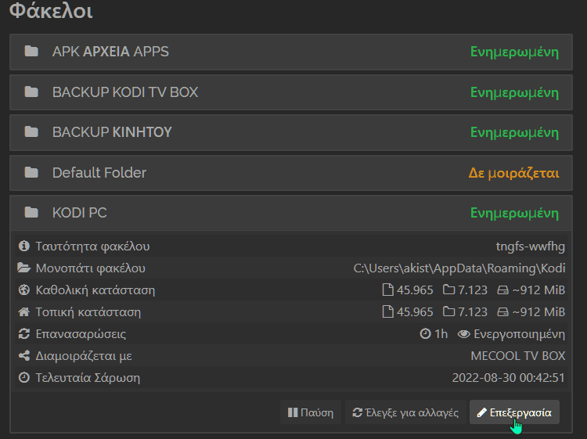Pause the folder with the Παύση button
This screenshot has width=587, height=439.
click(311, 412)
